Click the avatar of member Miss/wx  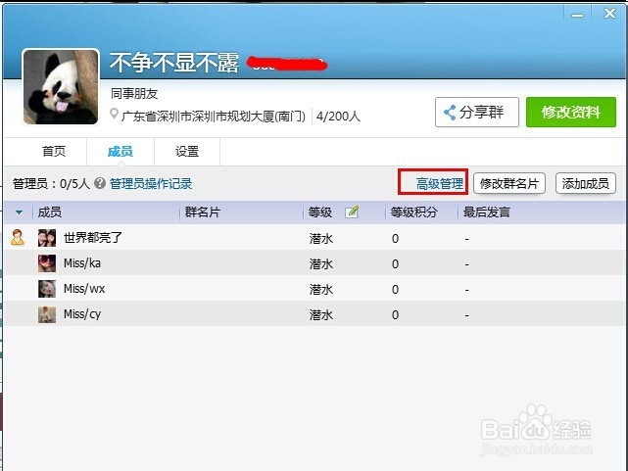[47, 289]
